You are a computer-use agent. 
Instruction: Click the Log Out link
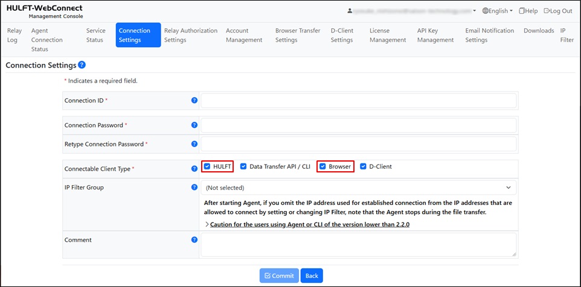[x=558, y=11]
